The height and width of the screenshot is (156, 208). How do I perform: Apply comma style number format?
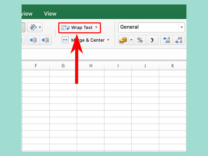[152, 40]
